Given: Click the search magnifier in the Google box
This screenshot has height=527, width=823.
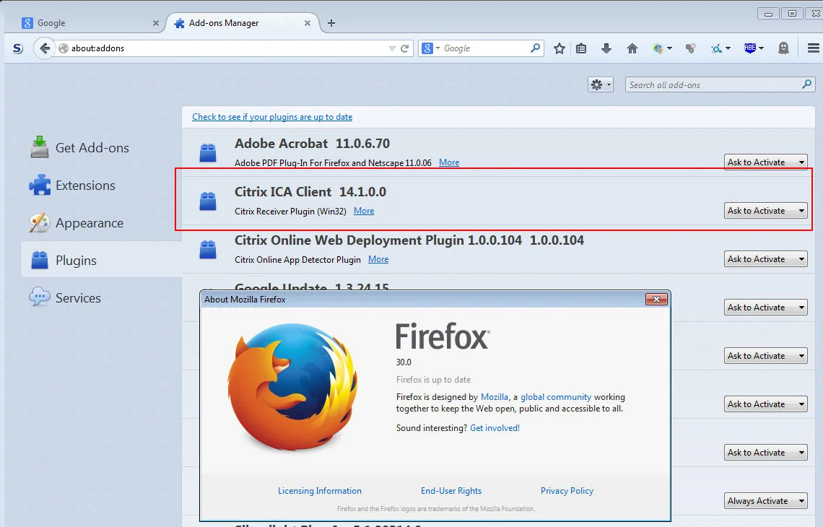Looking at the screenshot, I should click(x=535, y=48).
